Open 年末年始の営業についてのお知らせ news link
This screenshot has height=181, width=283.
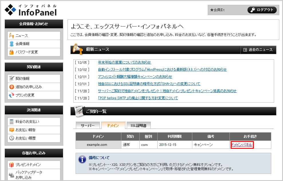coord(124,62)
